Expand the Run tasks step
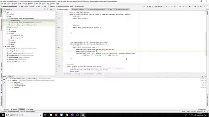209x117 pixels. point(10,87)
